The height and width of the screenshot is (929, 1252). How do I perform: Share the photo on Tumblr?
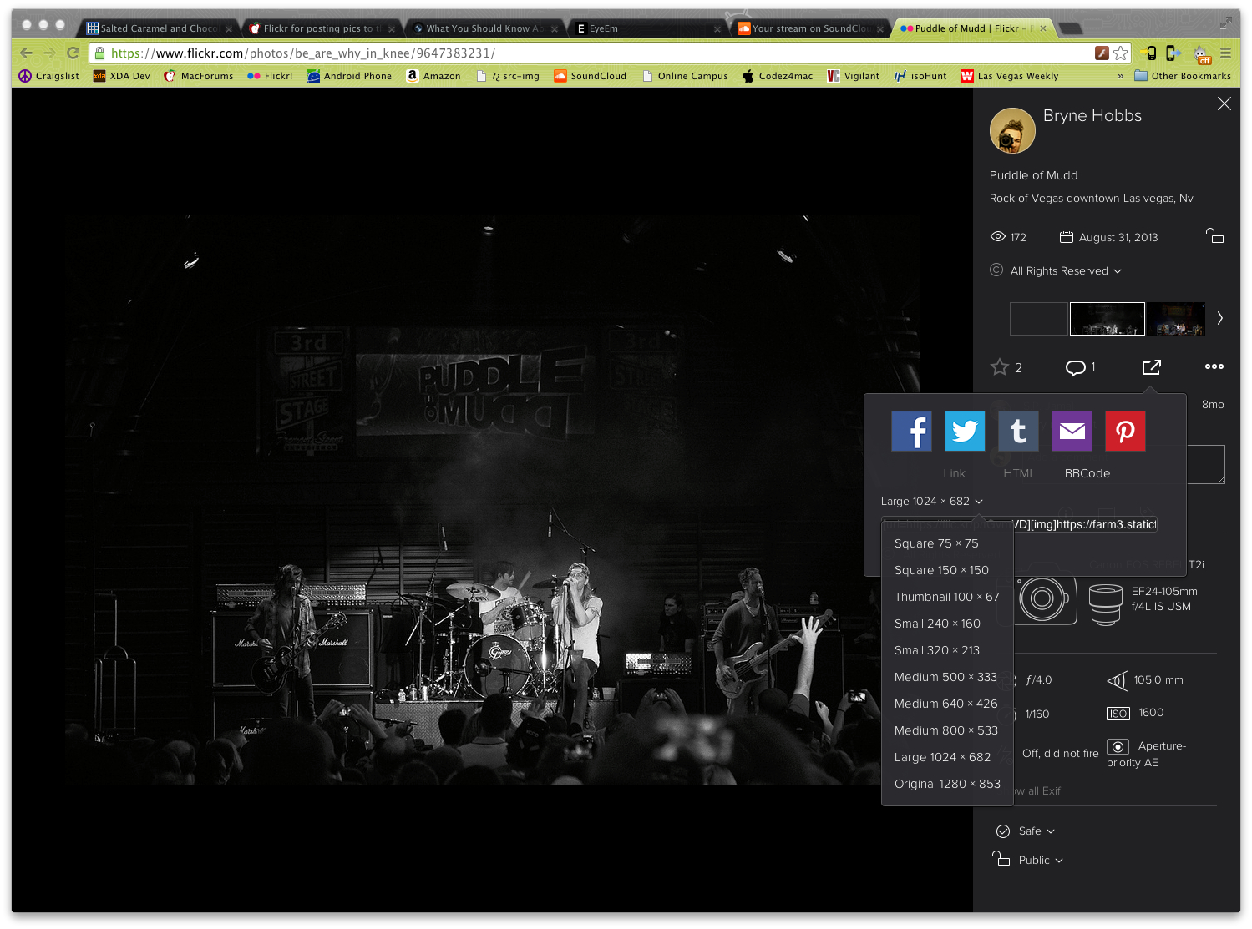[1018, 432]
